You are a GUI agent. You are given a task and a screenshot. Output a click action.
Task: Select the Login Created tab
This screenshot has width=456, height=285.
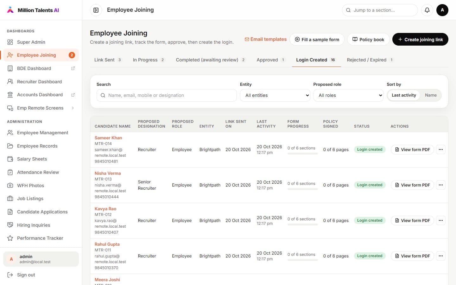pos(316,60)
